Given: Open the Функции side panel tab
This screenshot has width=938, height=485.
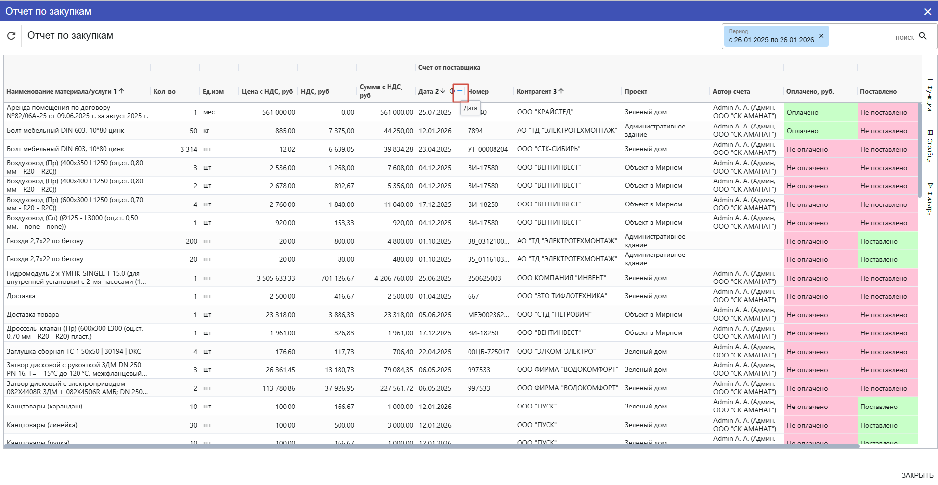Looking at the screenshot, I should (x=930, y=94).
